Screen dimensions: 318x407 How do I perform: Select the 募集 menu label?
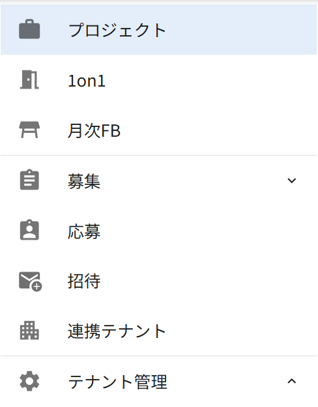point(84,181)
